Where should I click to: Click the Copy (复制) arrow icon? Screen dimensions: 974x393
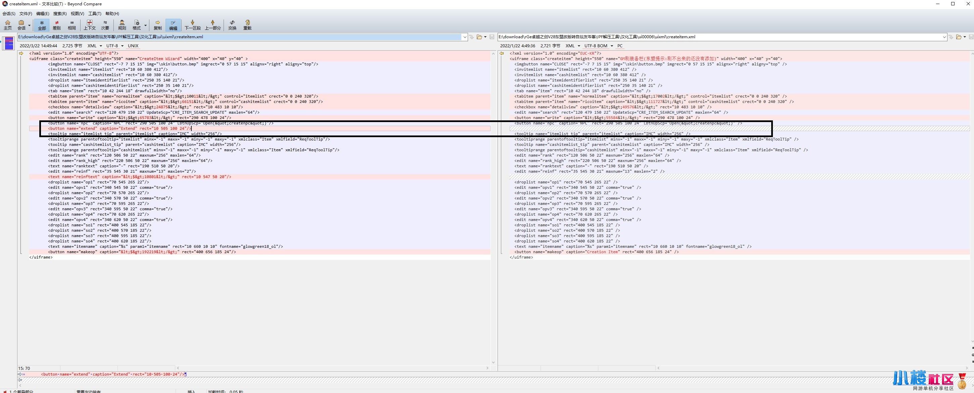[158, 25]
